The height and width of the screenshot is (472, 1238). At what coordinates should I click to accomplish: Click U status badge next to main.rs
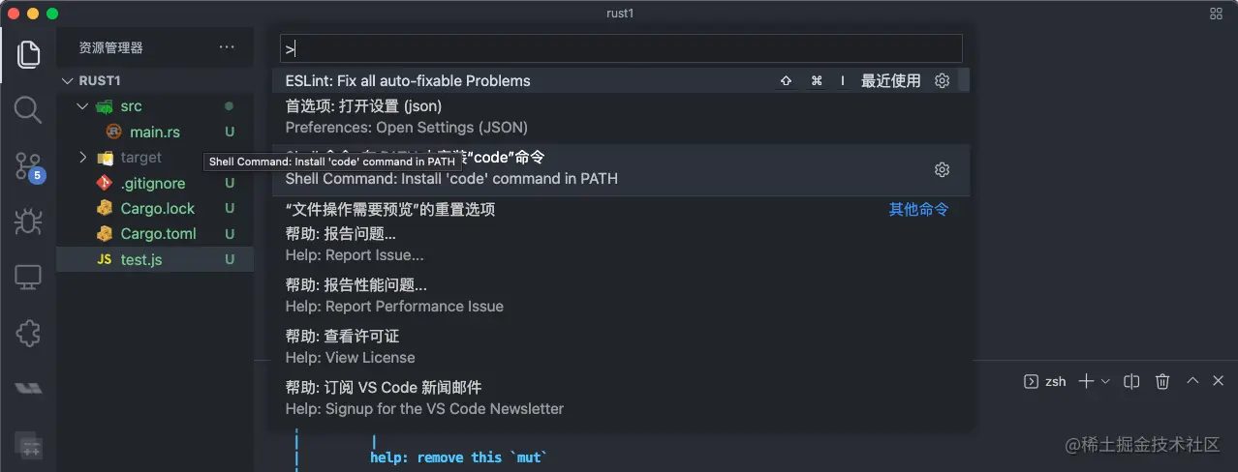[230, 132]
